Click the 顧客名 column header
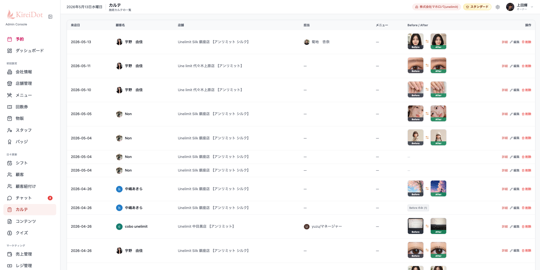The width and height of the screenshot is (540, 270). pyautogui.click(x=120, y=25)
